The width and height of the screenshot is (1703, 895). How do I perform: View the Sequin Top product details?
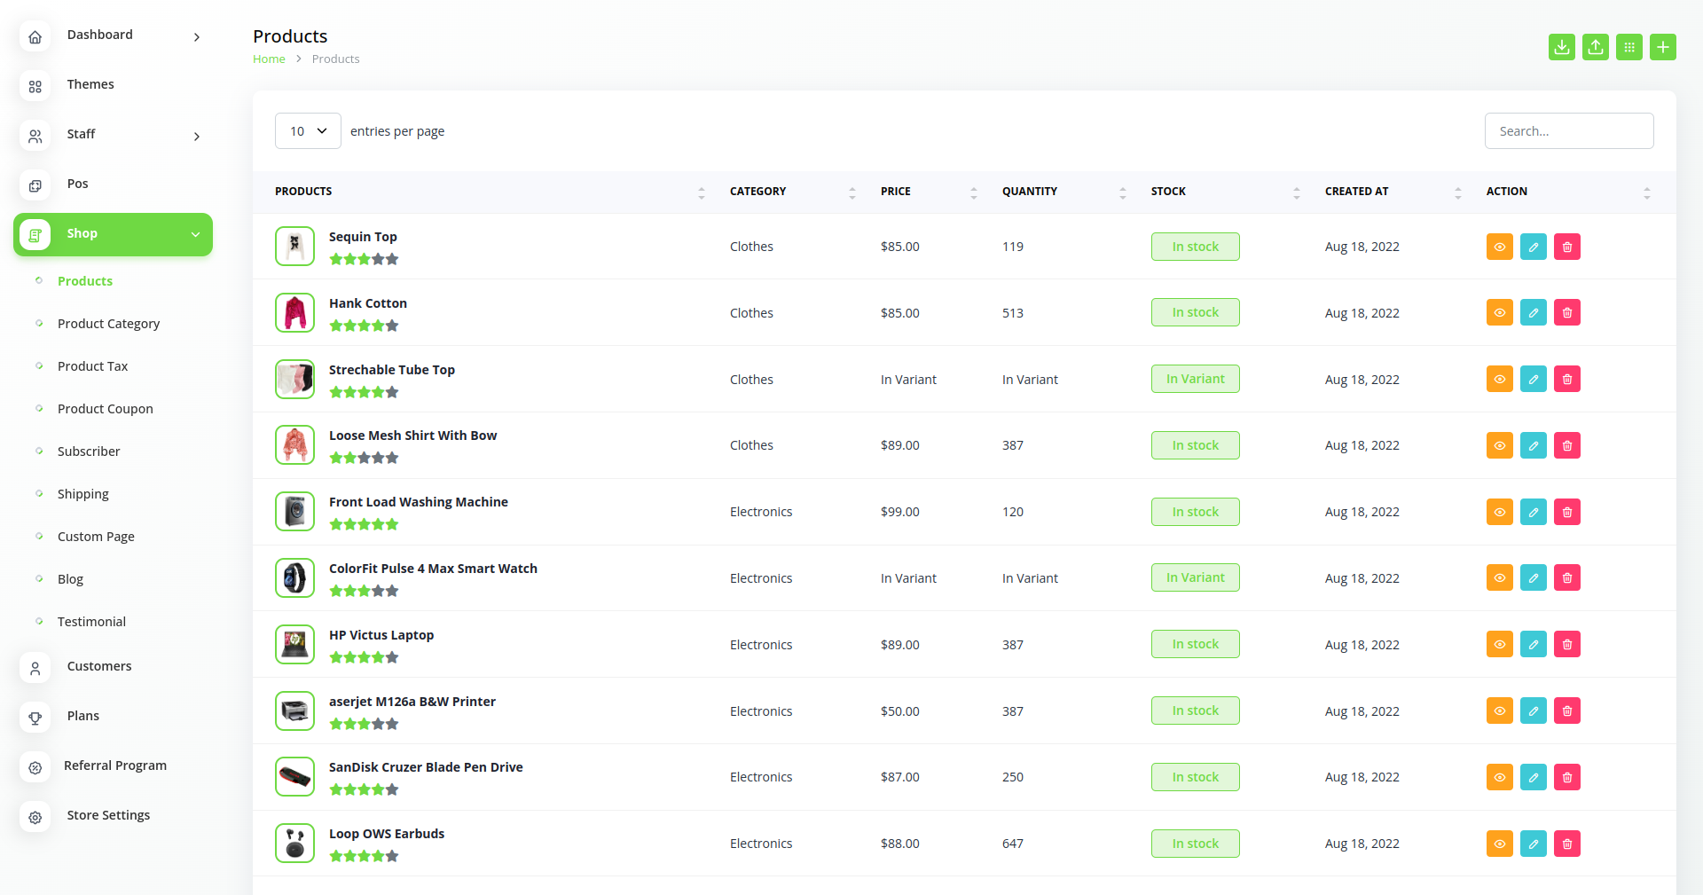[x=1499, y=247]
